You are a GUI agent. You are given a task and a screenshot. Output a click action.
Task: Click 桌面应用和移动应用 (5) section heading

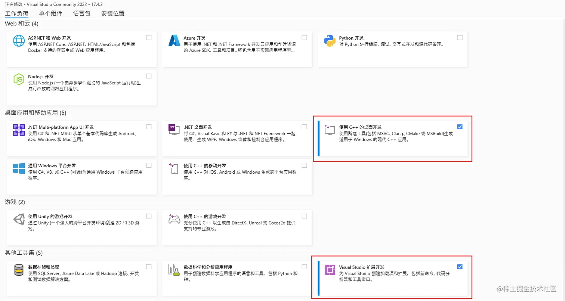[35, 113]
